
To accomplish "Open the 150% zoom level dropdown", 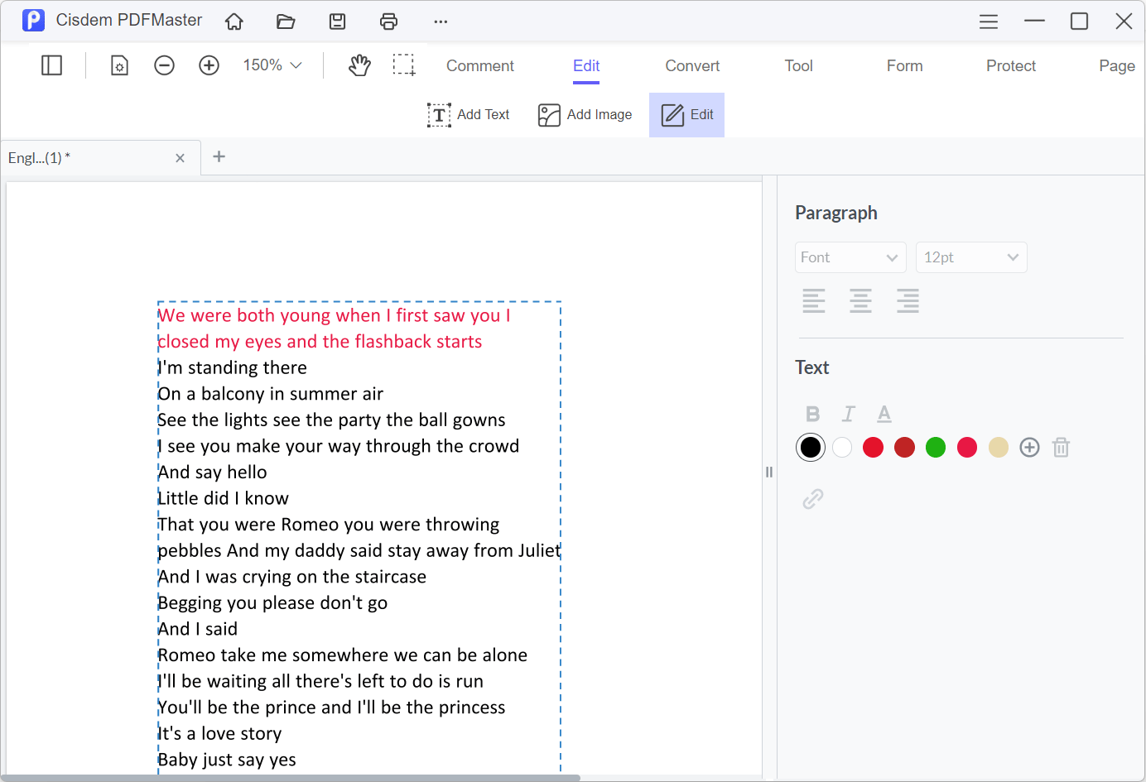I will click(272, 65).
